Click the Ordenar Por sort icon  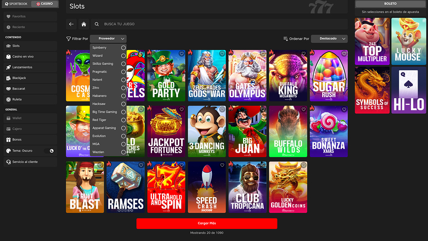point(285,39)
